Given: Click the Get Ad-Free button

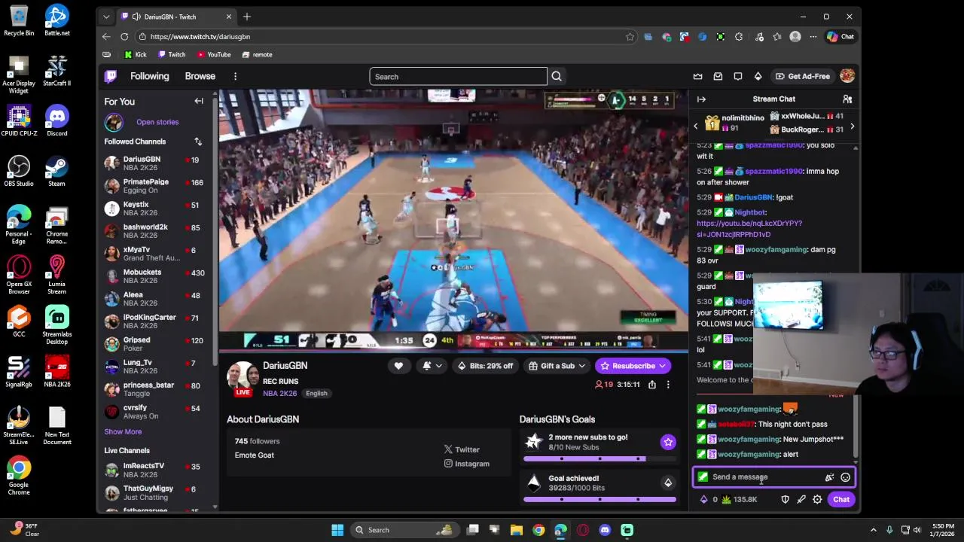Looking at the screenshot, I should pos(804,76).
